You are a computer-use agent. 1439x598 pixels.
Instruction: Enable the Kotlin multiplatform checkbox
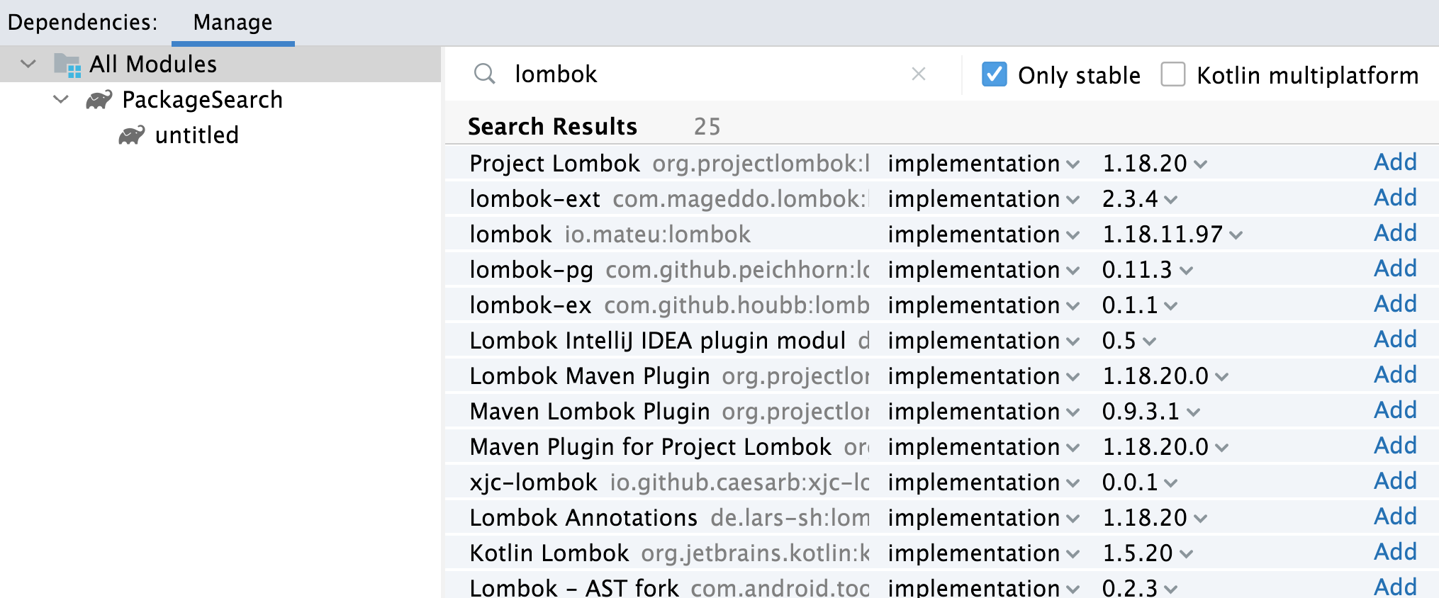[1172, 74]
